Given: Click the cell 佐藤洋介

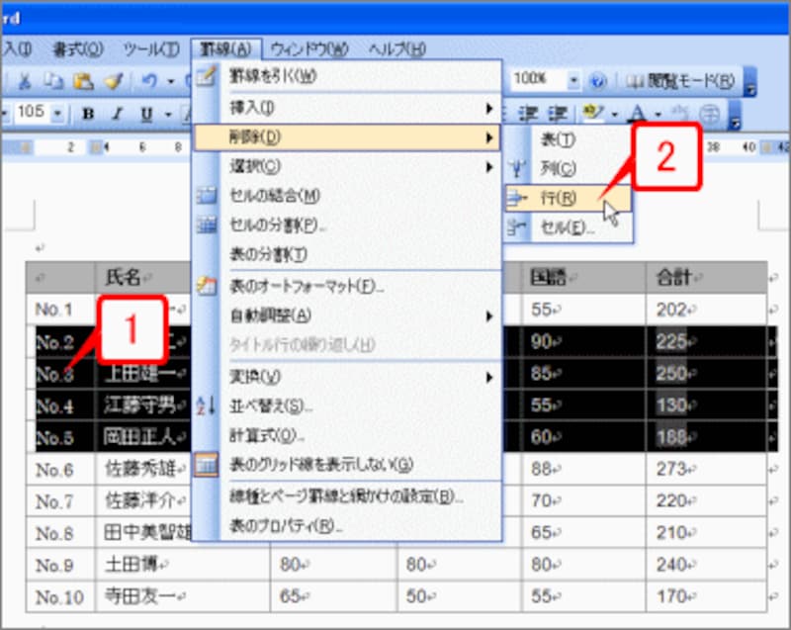Looking at the screenshot, I should coord(143,500).
